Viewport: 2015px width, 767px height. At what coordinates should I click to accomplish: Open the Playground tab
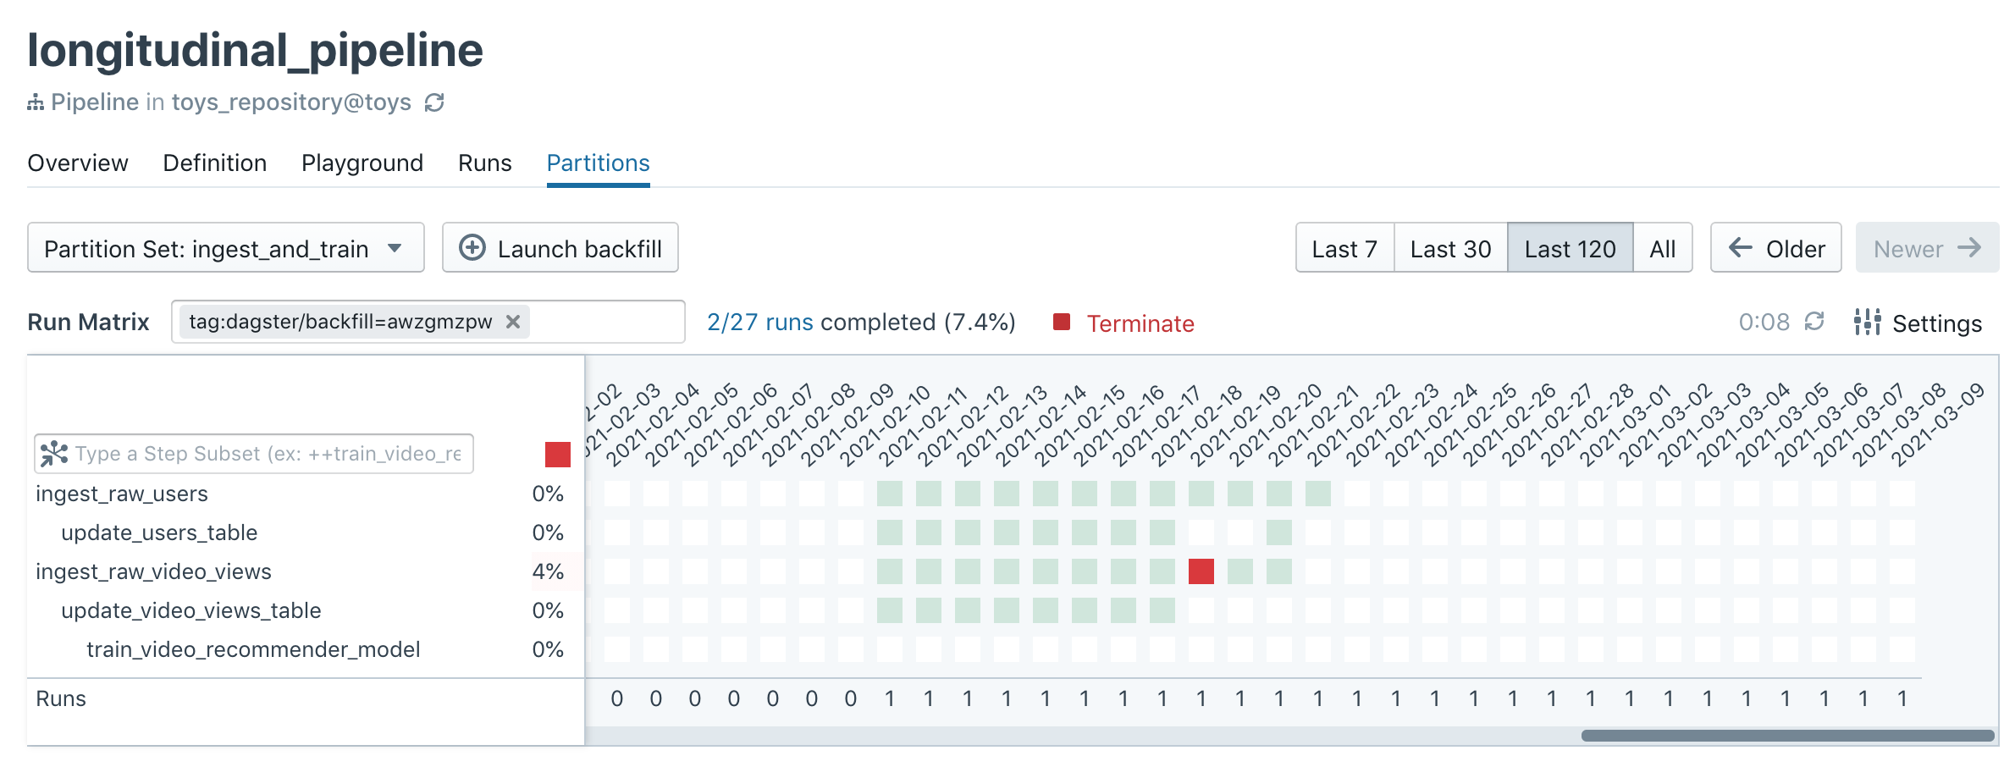[x=362, y=163]
